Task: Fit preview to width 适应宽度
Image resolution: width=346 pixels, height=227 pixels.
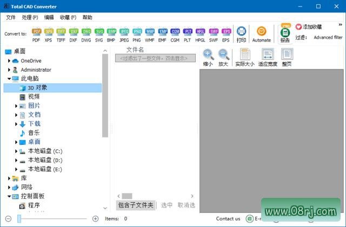Action: [268, 58]
